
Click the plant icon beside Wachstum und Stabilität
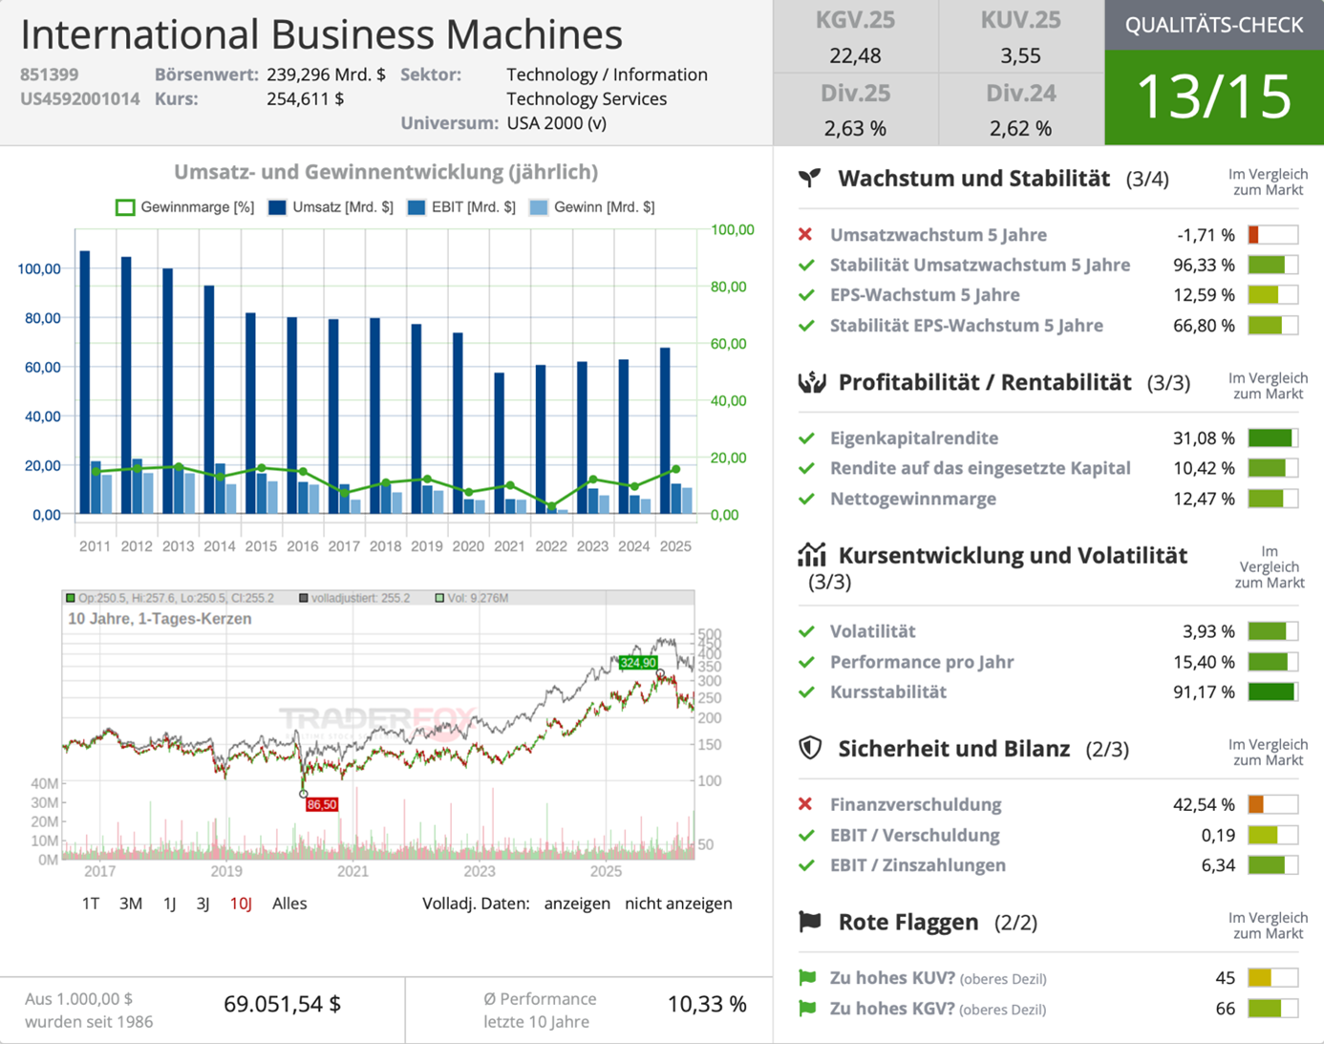(x=810, y=178)
